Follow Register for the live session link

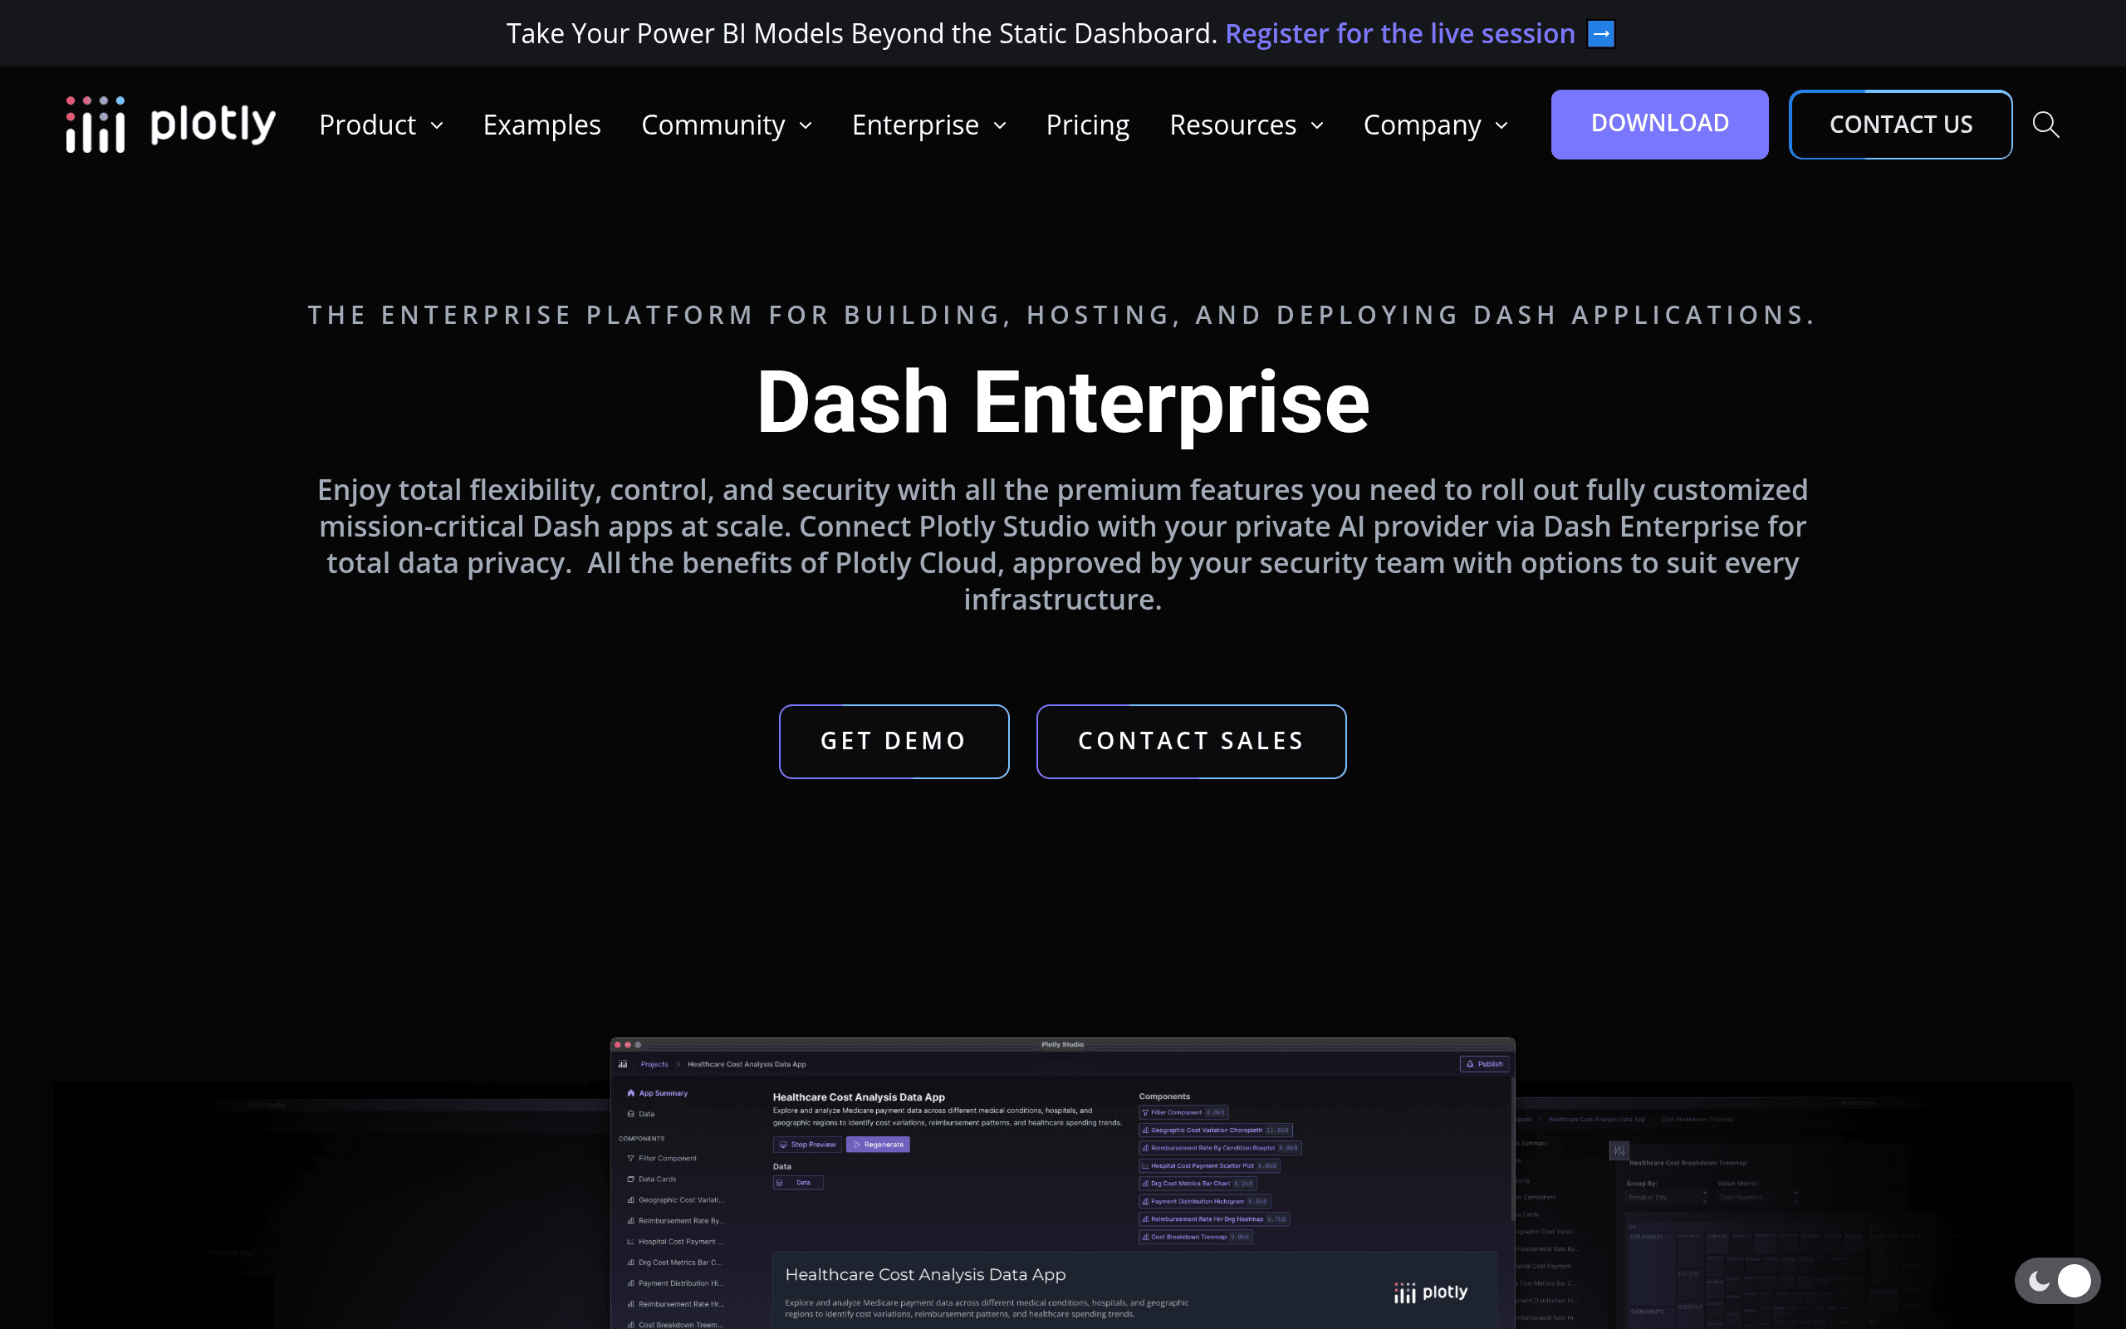click(x=1399, y=33)
